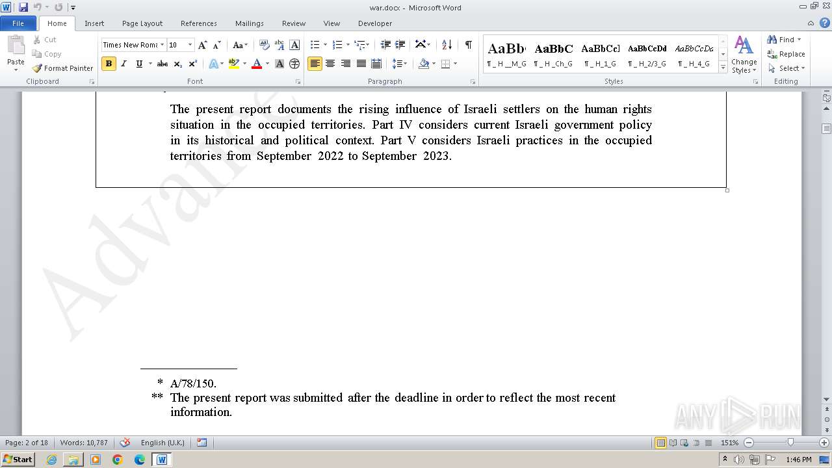Click Align Text Right icon
Viewport: 832px width, 468px height.
pos(346,64)
